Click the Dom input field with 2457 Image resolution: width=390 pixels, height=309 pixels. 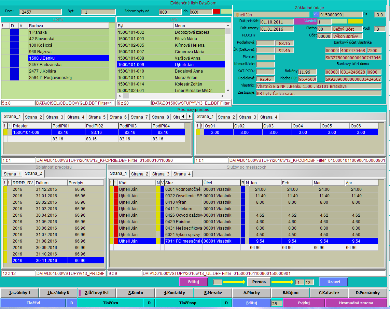coord(41,12)
